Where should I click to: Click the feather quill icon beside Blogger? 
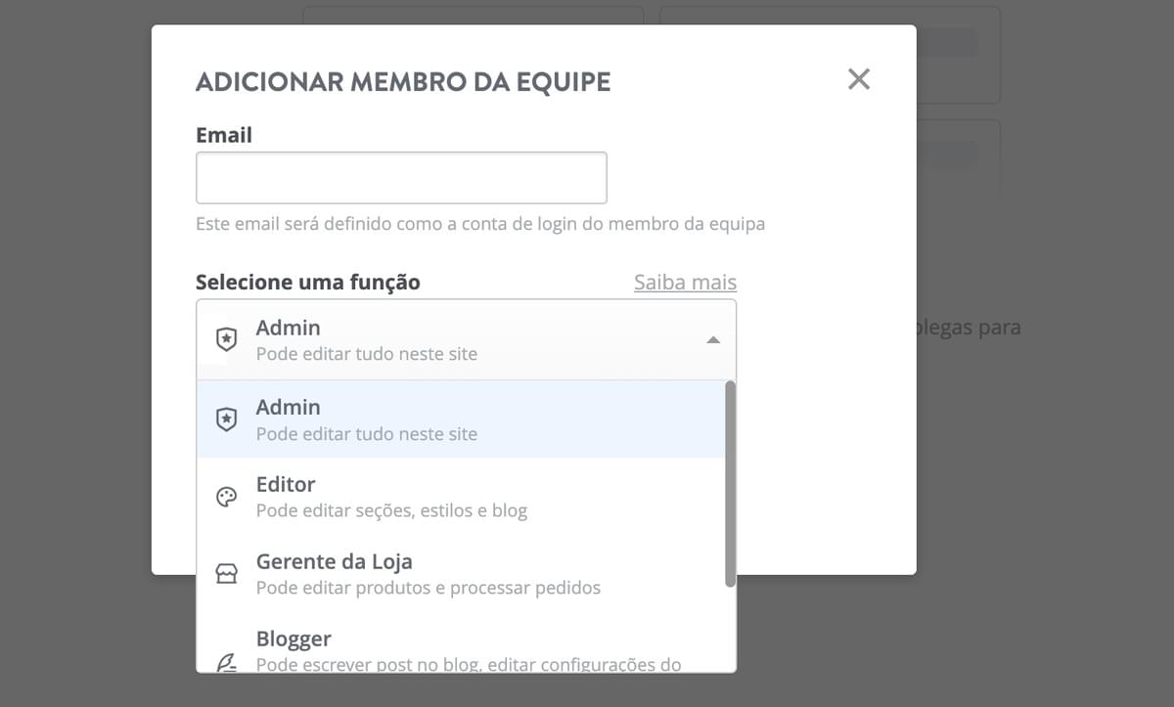[x=226, y=662]
